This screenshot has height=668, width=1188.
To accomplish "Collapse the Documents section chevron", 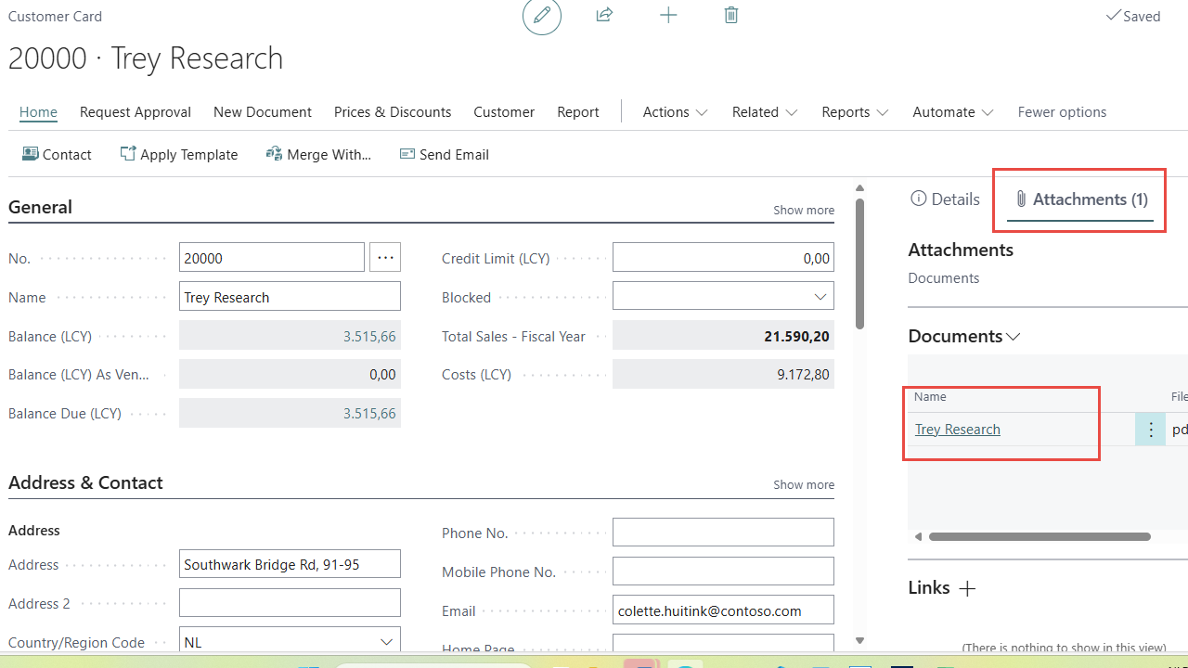I will point(1014,337).
